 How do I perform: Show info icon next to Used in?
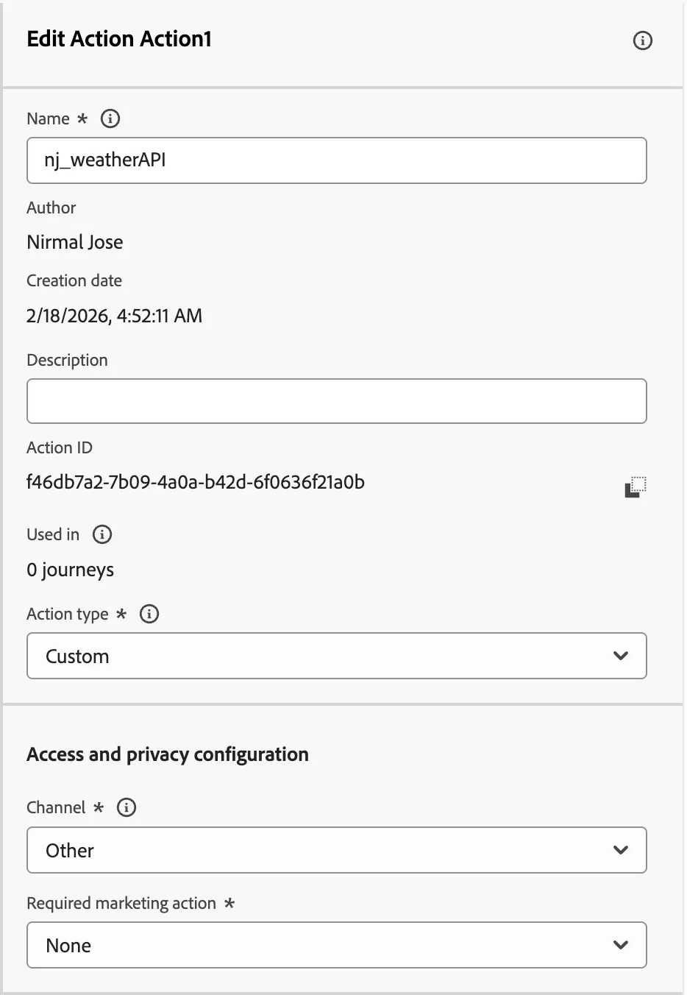(x=102, y=534)
